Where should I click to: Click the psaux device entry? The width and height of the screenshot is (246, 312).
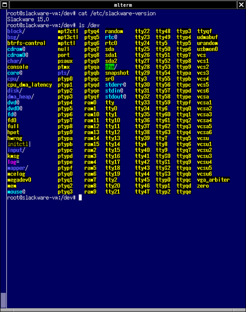(x=65, y=61)
